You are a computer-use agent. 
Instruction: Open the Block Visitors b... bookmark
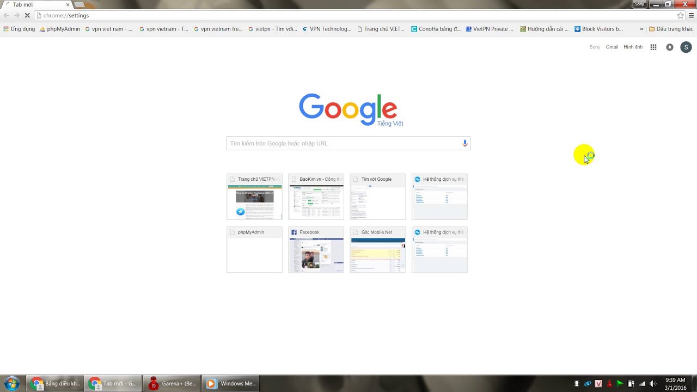pos(598,29)
